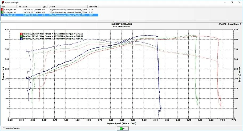Click the gear ratio value 61.31
243x131 pixels.
coord(91,10)
